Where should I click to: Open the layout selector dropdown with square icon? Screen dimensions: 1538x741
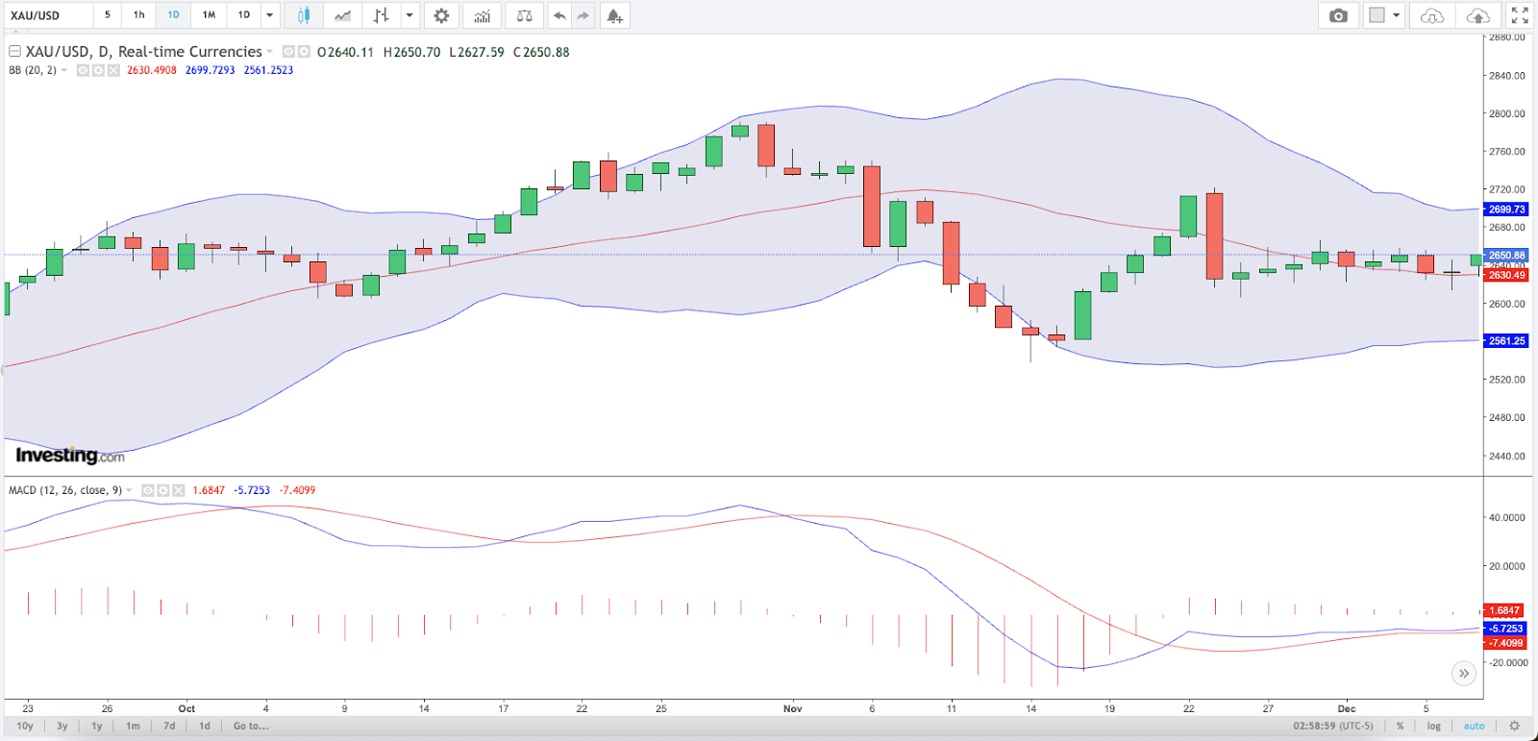[1384, 15]
